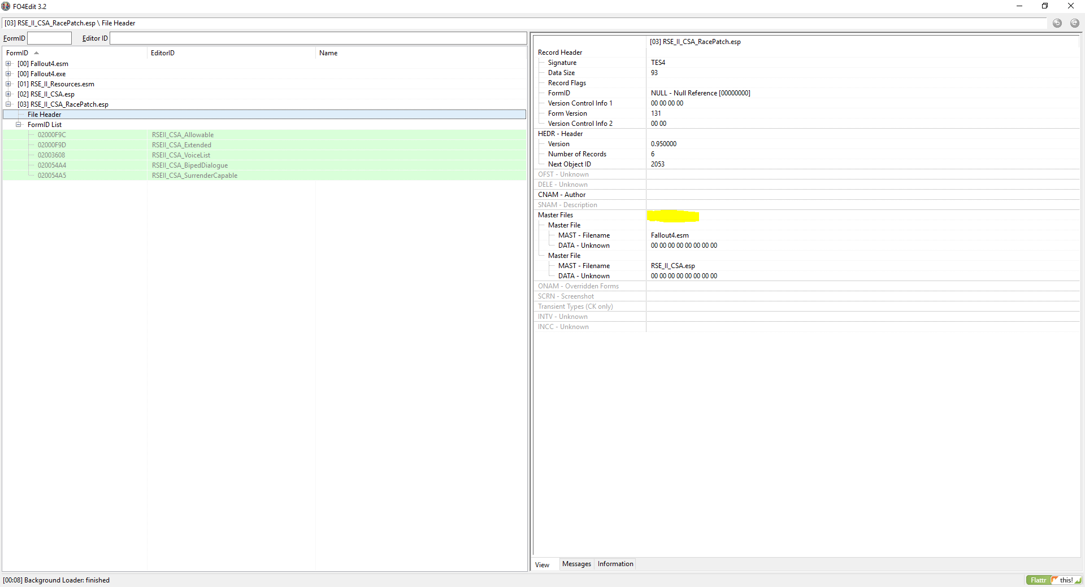
Task: Sort by the FormID column header
Action: (75, 53)
